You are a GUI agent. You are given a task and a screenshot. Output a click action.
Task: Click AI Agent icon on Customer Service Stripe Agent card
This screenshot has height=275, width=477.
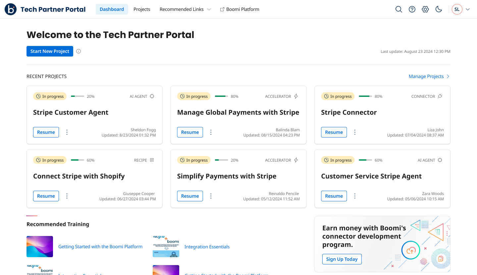(x=440, y=160)
